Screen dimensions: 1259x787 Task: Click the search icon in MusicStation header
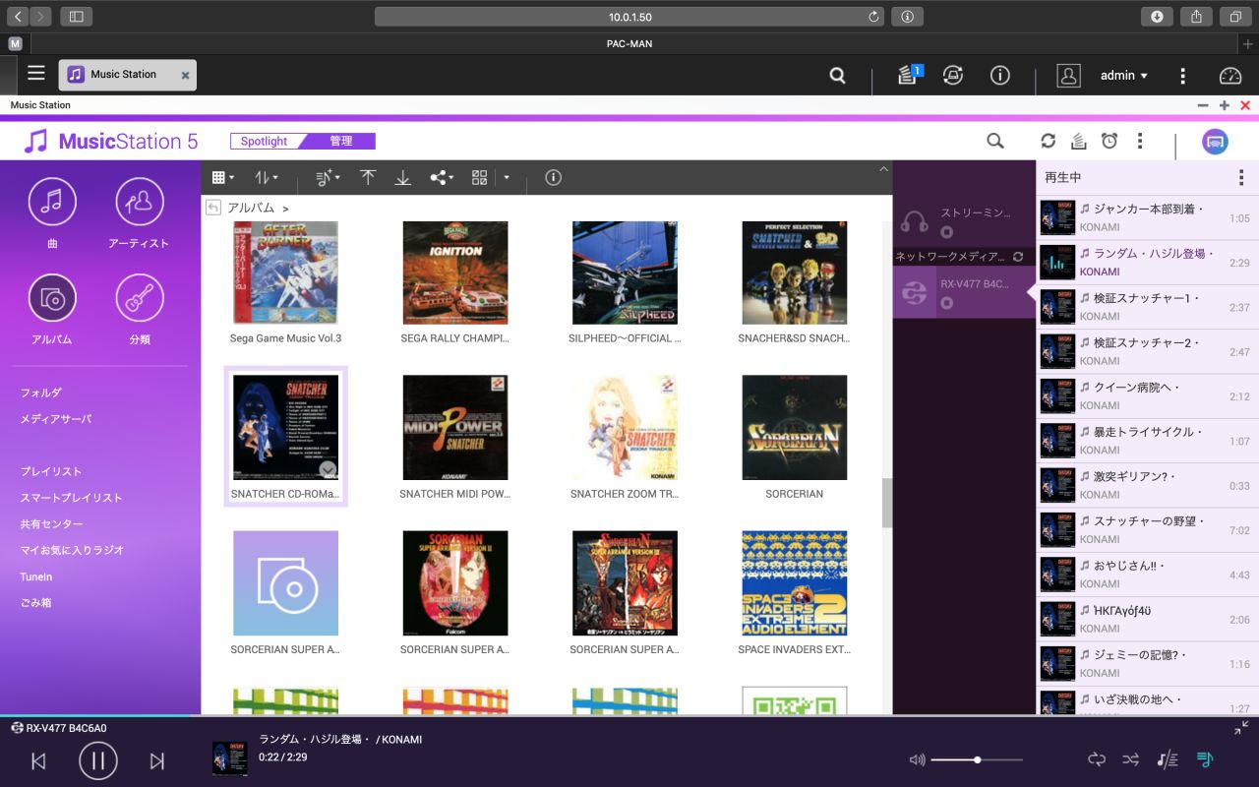click(x=994, y=141)
